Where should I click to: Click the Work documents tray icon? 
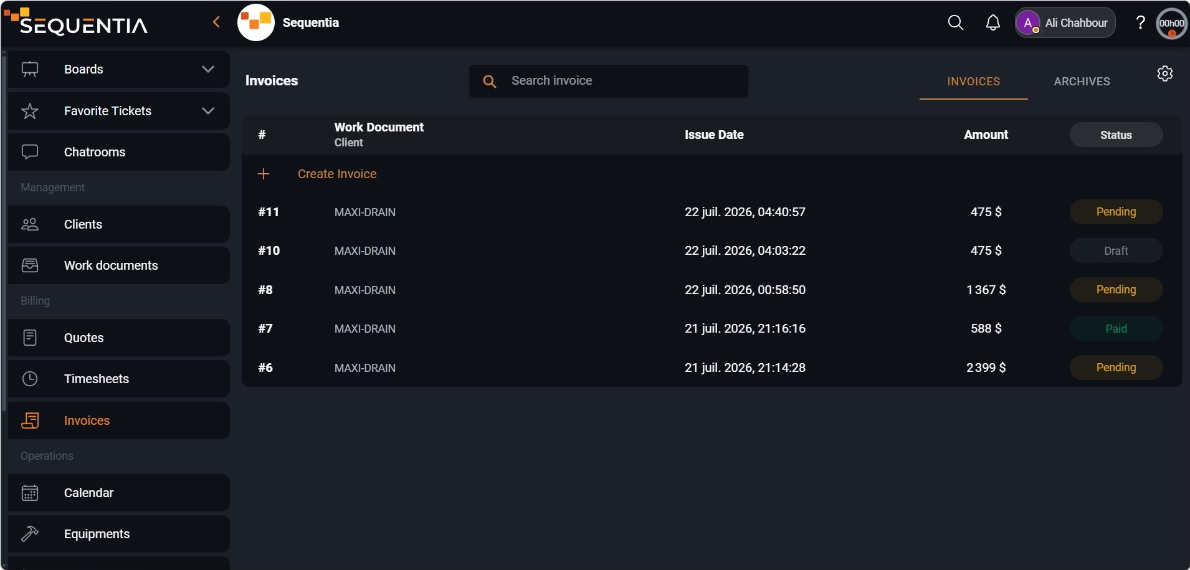[x=30, y=265]
